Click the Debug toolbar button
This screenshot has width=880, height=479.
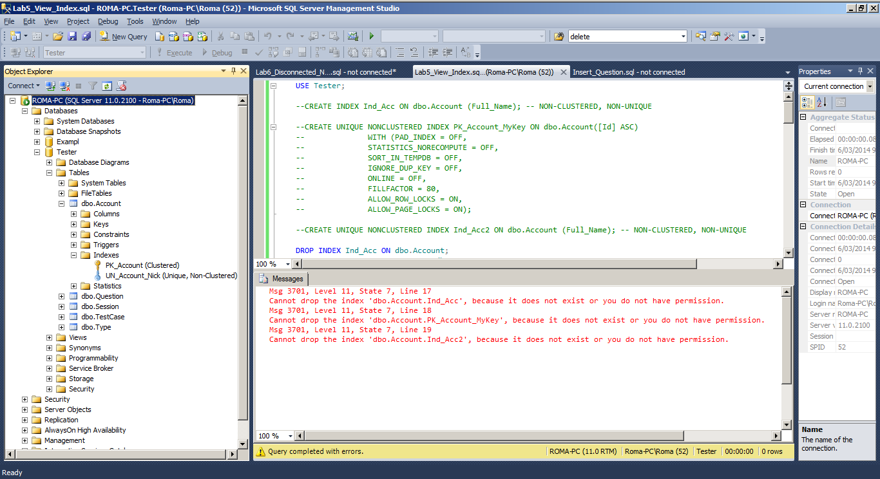click(217, 53)
